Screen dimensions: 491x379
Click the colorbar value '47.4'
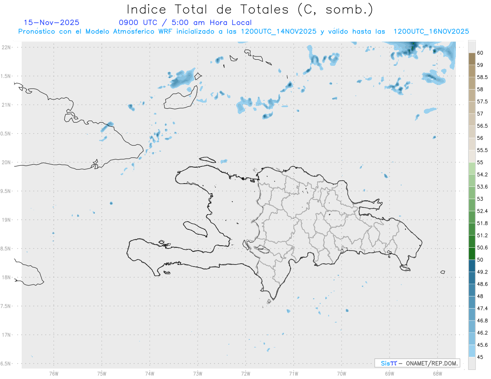pyautogui.click(x=482, y=308)
